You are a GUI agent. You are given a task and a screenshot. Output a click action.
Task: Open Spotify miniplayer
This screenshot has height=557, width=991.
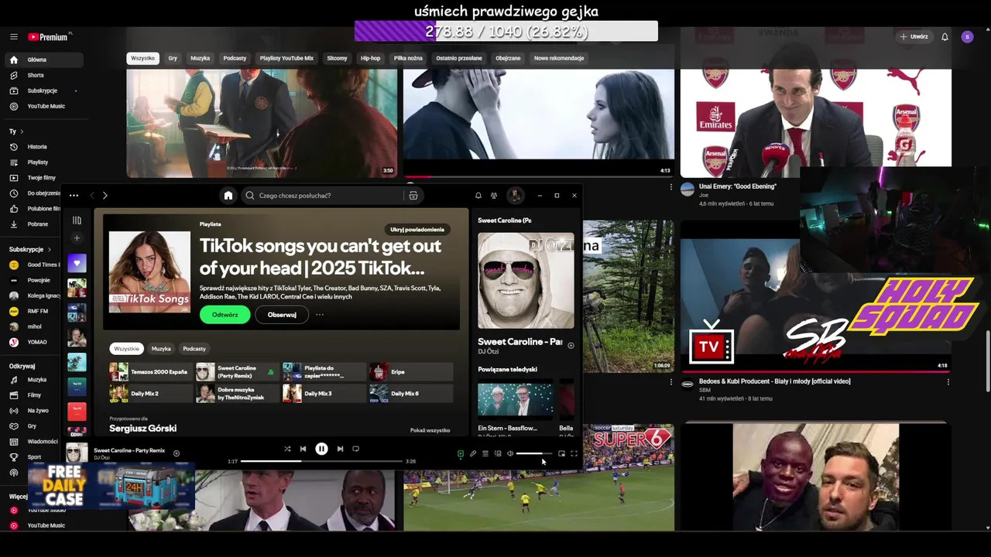coord(561,454)
